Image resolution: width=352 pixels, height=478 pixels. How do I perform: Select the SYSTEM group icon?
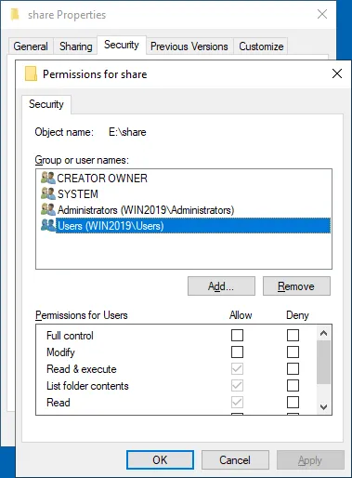[48, 193]
